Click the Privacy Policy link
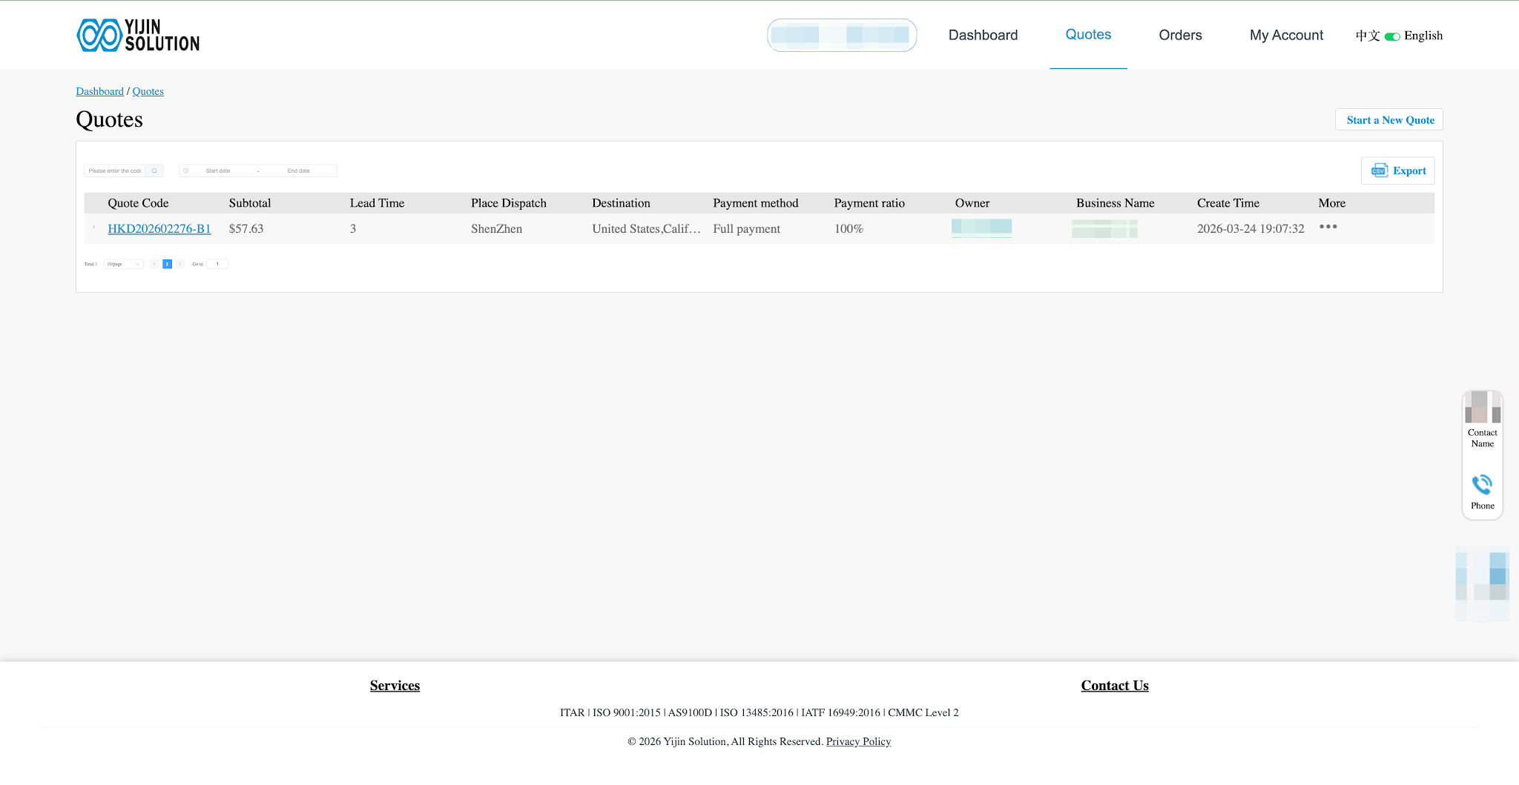The image size is (1519, 785). [858, 741]
